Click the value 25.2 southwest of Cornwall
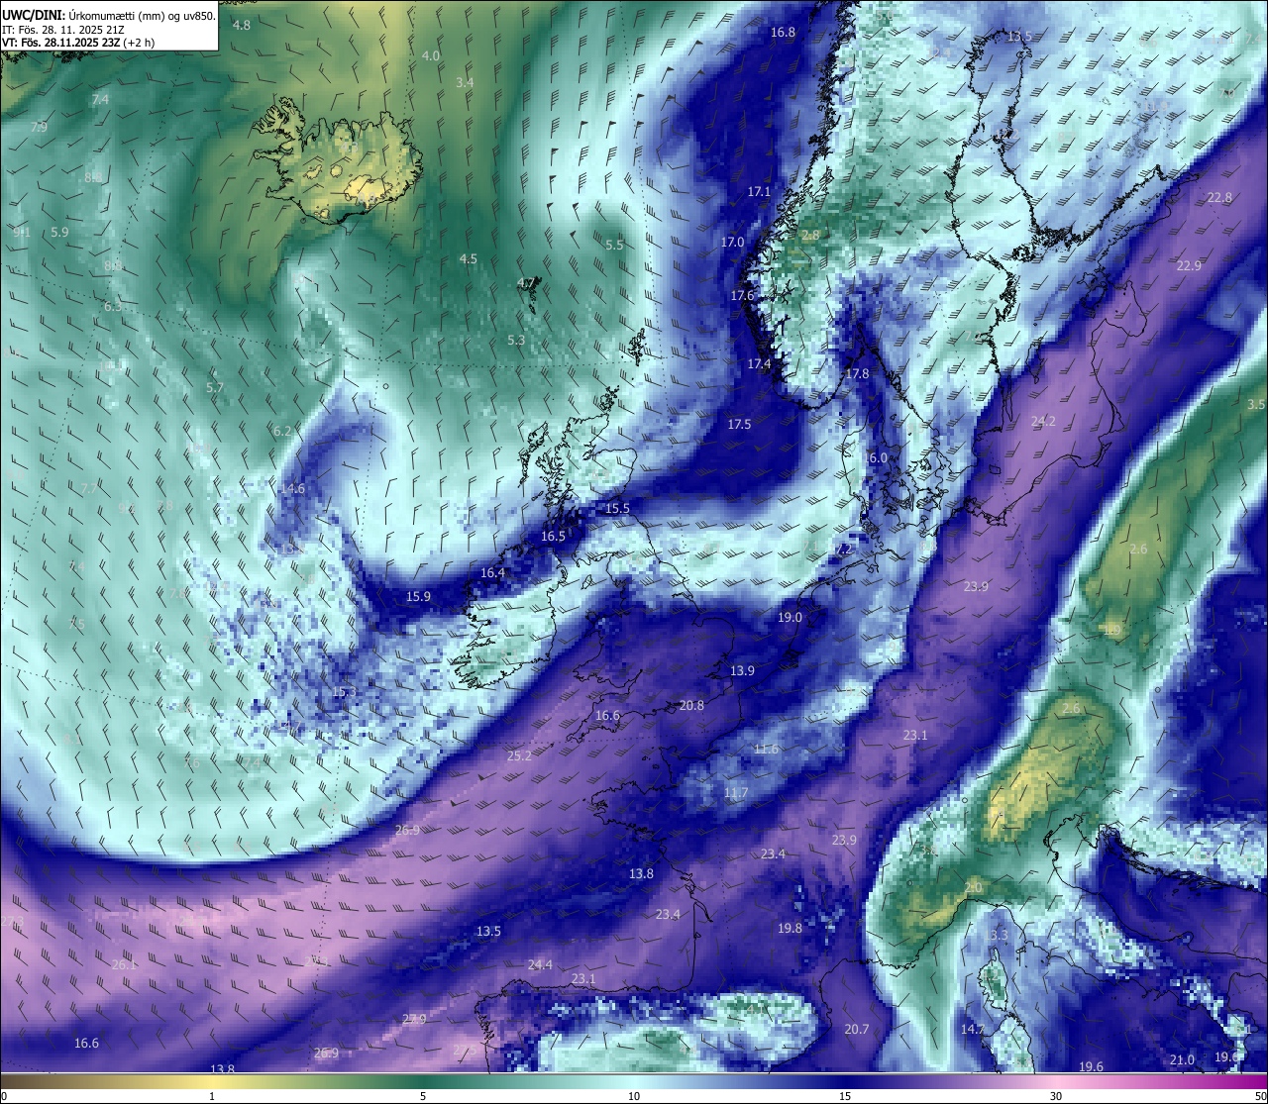This screenshot has height=1104, width=1268. [x=519, y=756]
